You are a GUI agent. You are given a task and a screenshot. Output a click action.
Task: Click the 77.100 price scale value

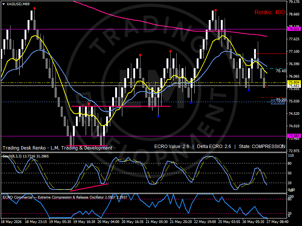coord(294,52)
